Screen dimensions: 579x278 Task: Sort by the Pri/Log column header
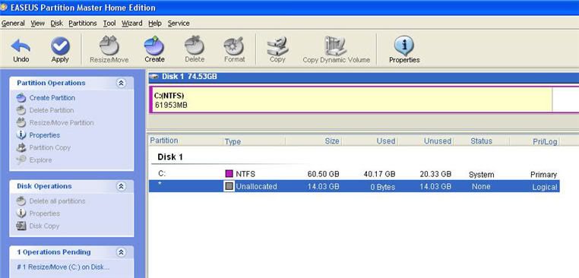535,141
